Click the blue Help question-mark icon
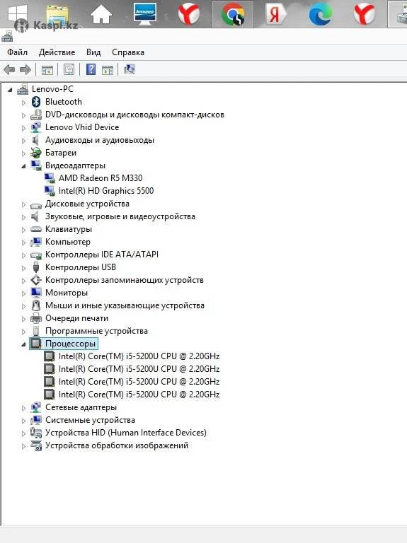Image resolution: width=407 pixels, height=543 pixels. point(91,69)
